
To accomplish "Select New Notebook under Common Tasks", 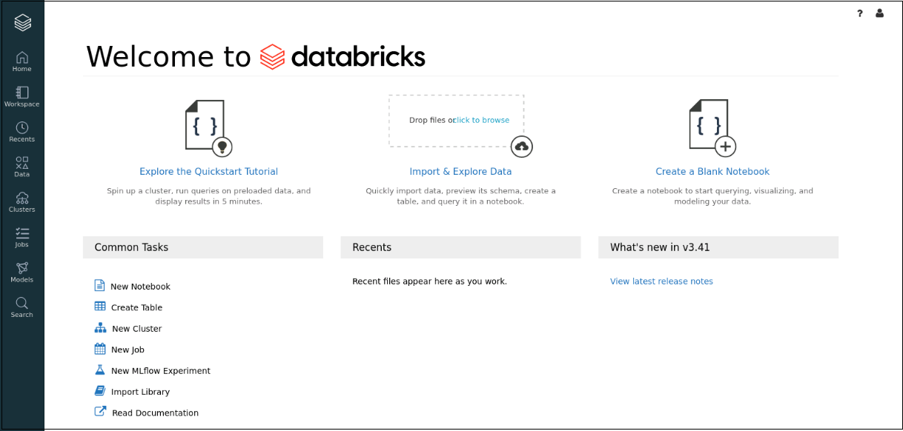I will click(140, 287).
